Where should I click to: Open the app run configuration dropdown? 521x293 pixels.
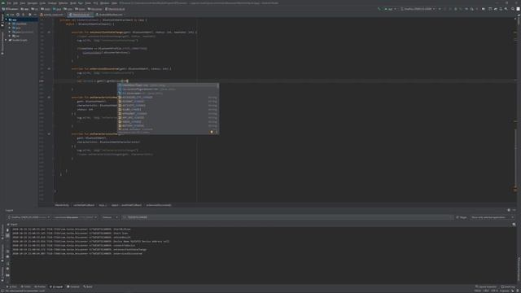[390, 9]
